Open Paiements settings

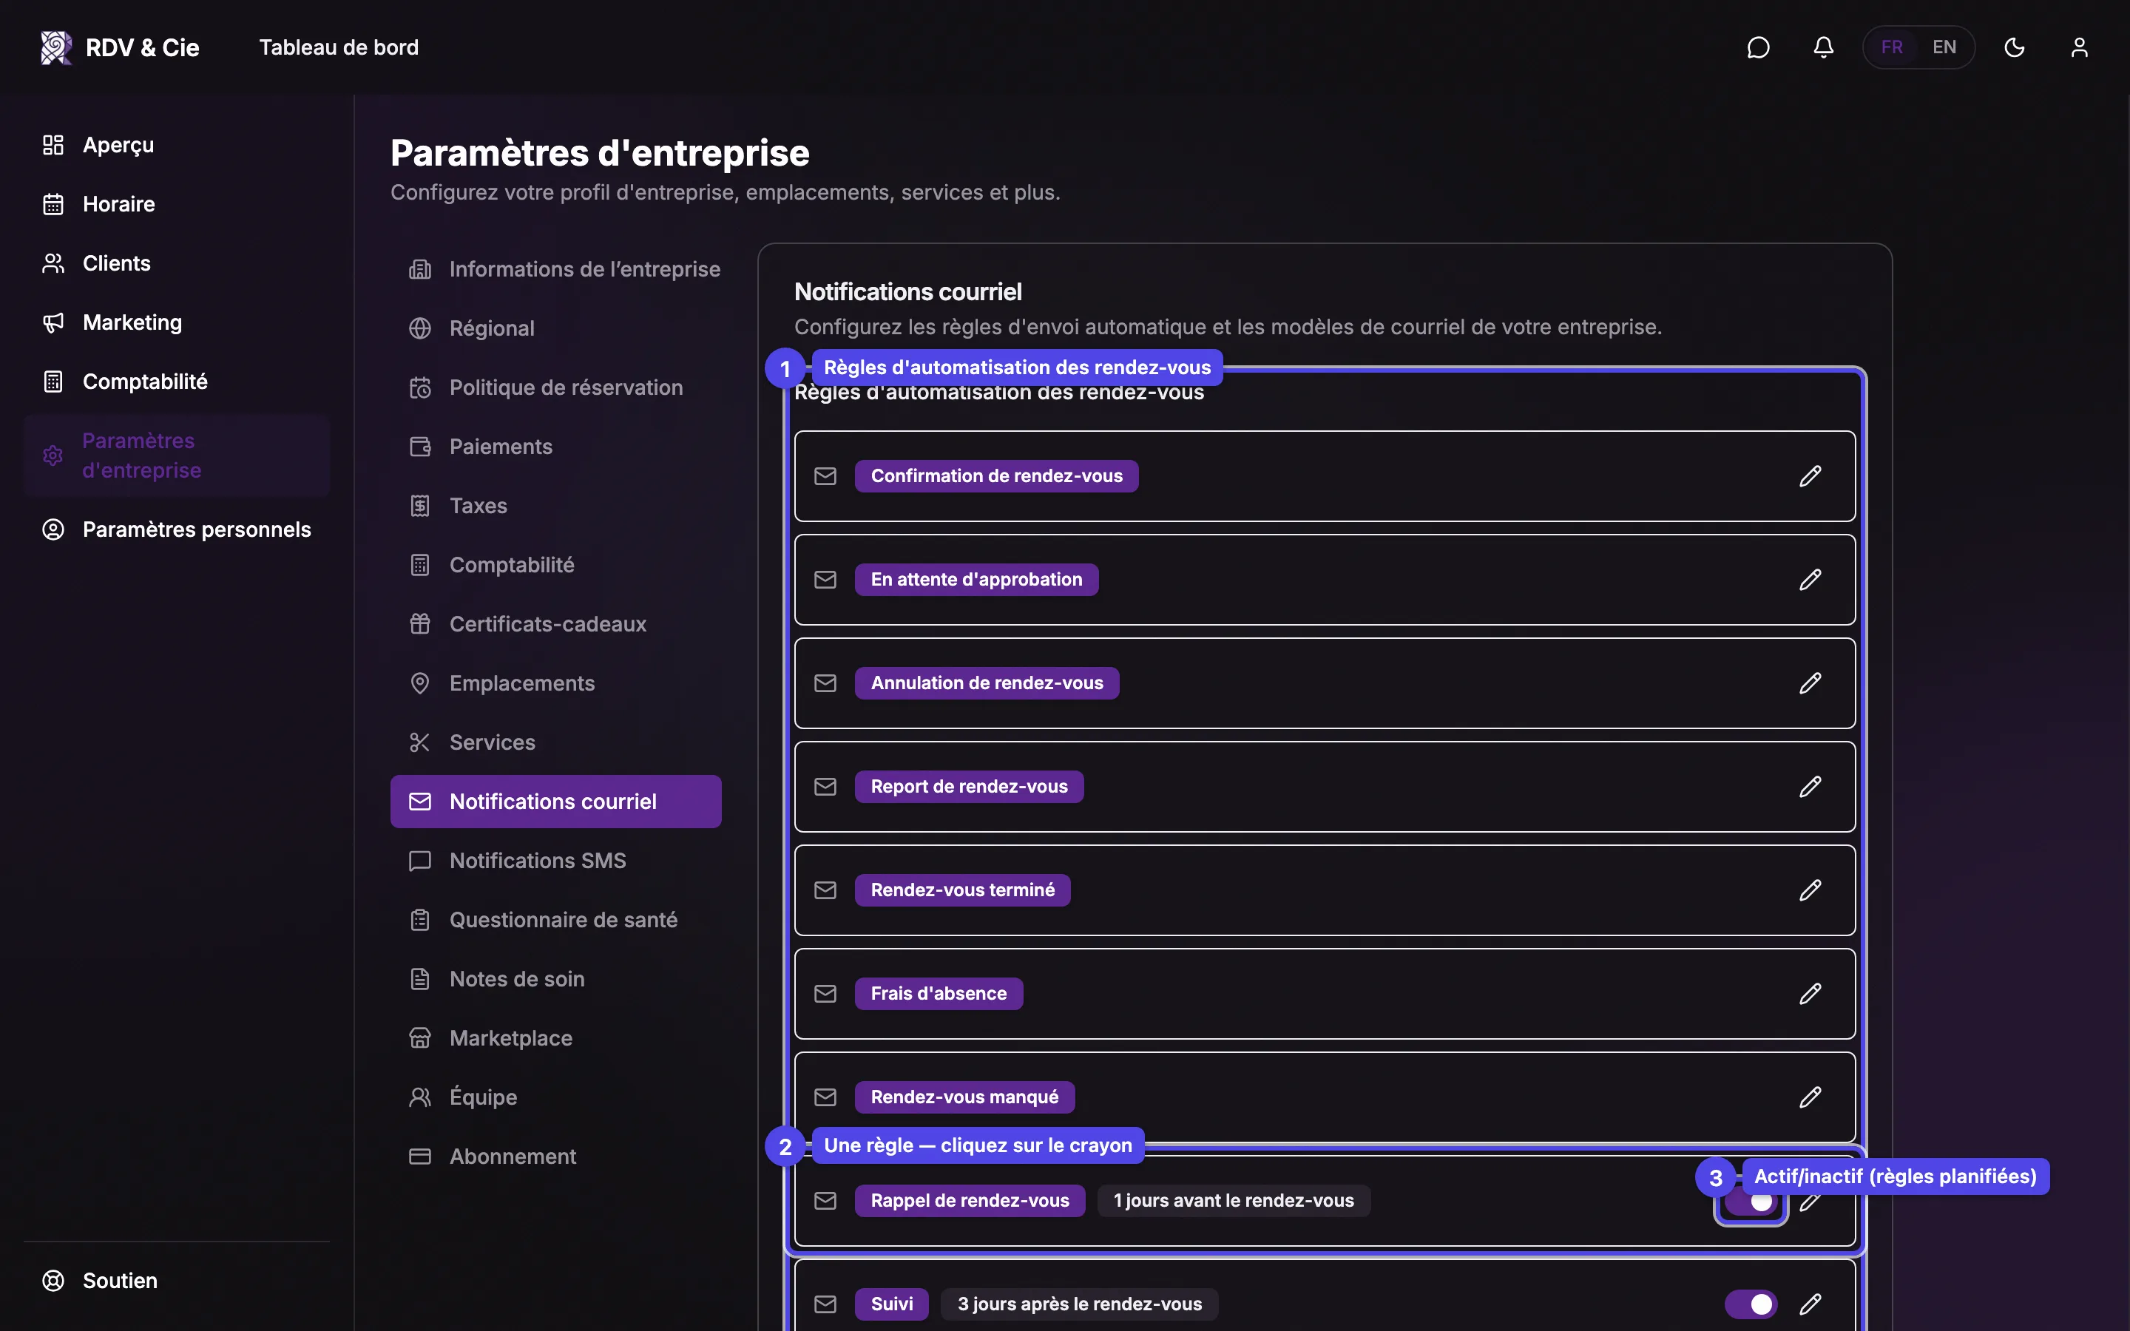pos(556,447)
